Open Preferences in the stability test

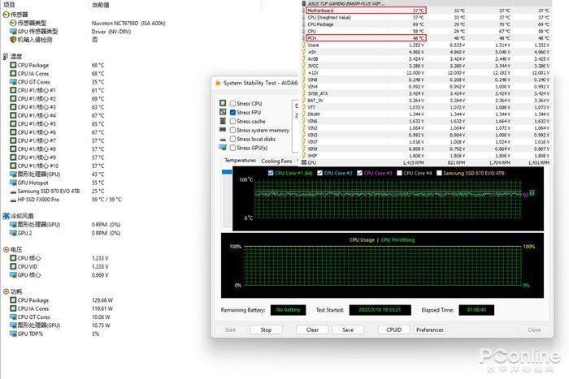pos(430,329)
